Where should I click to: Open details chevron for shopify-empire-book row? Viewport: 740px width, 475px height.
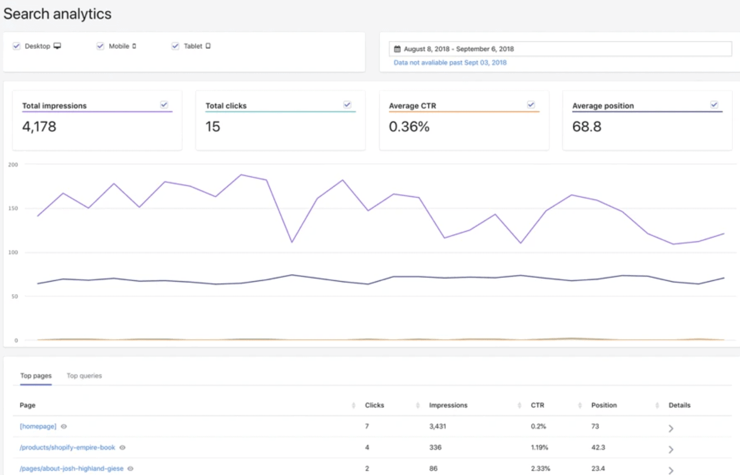pos(671,449)
